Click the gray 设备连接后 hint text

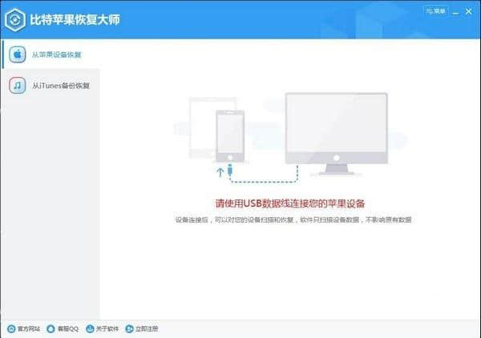click(293, 219)
